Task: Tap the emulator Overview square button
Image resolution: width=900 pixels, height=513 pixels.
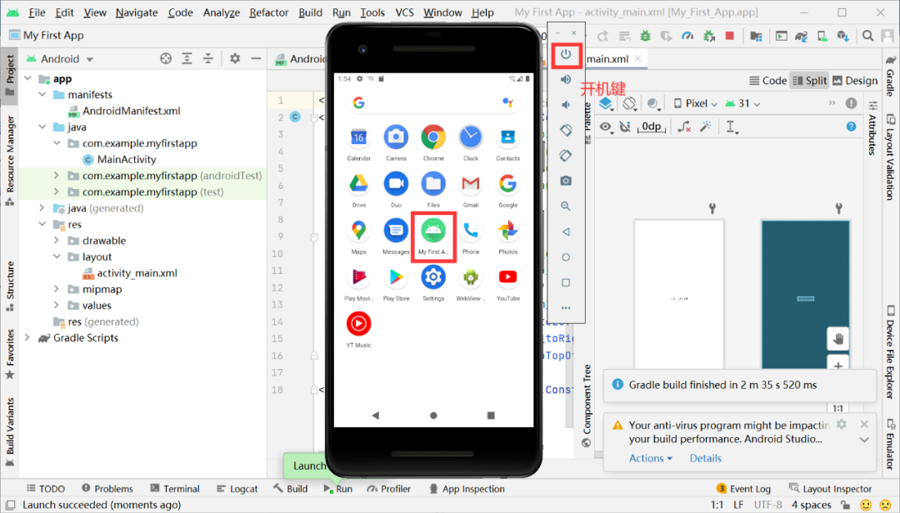Action: pos(566,282)
